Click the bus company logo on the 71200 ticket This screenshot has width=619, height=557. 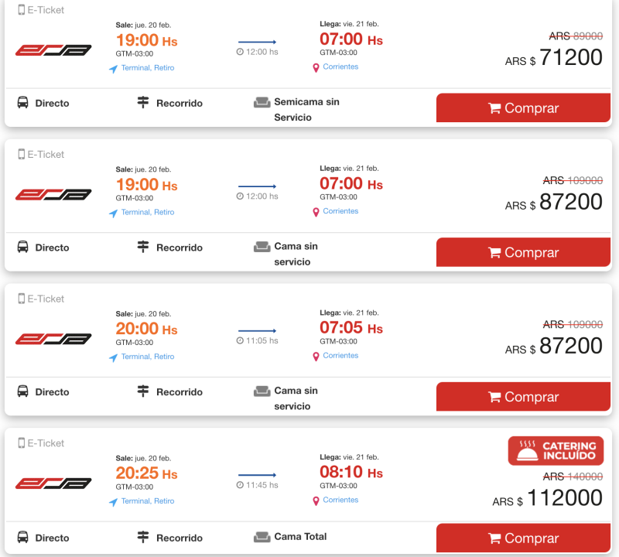coord(53,50)
